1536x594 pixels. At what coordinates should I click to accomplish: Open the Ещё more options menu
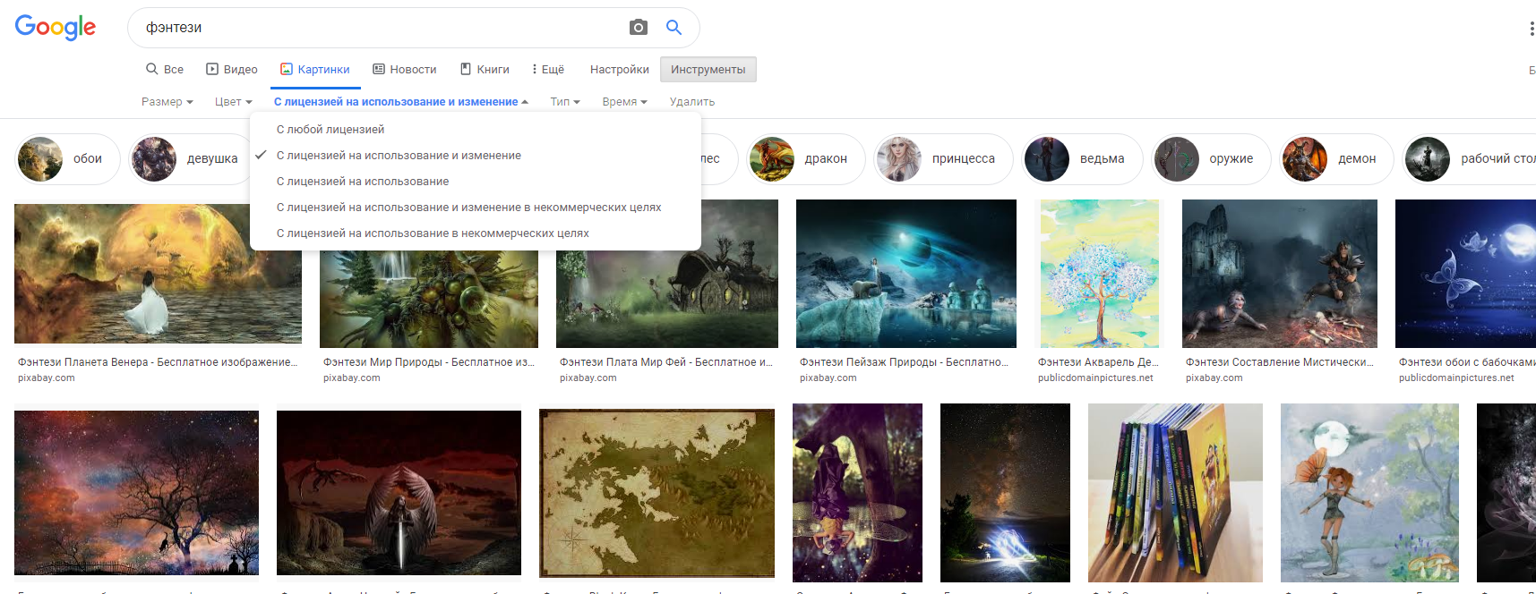point(548,70)
